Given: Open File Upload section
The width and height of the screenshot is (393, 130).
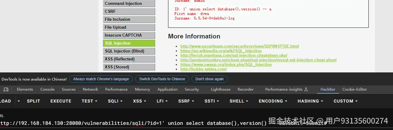Looking at the screenshot, I should coord(129,27).
